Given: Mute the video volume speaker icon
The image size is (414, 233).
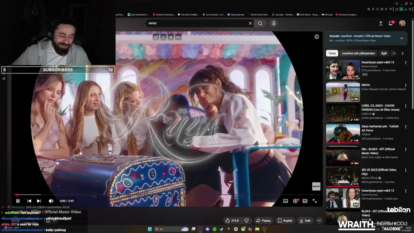Looking at the screenshot, I should (x=51, y=201).
